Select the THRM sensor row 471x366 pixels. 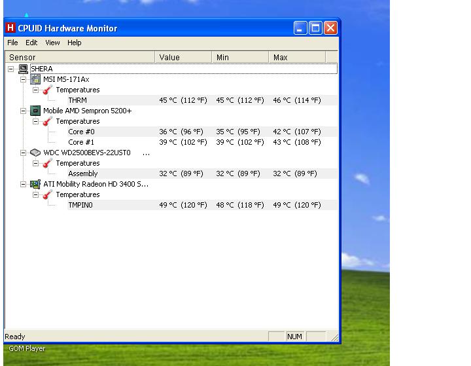tap(202, 100)
